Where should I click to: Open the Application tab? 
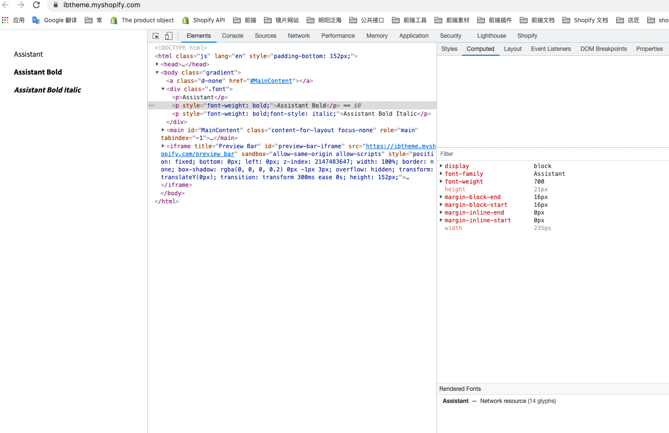click(414, 36)
